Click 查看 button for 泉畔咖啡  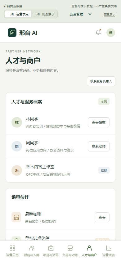[x=102, y=217]
